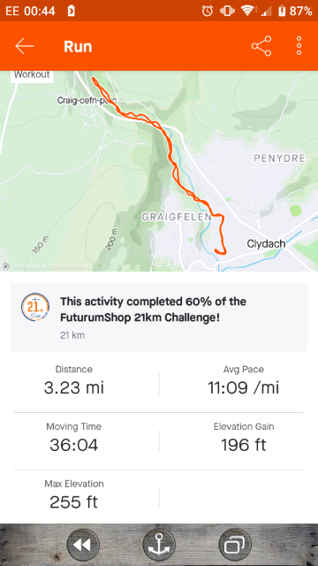Screen dimensions: 318x566
Task: Select the Elevation Gain 196 ft stat
Action: click(244, 439)
